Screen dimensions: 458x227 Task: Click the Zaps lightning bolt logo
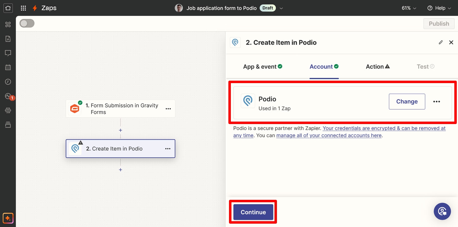coord(35,8)
